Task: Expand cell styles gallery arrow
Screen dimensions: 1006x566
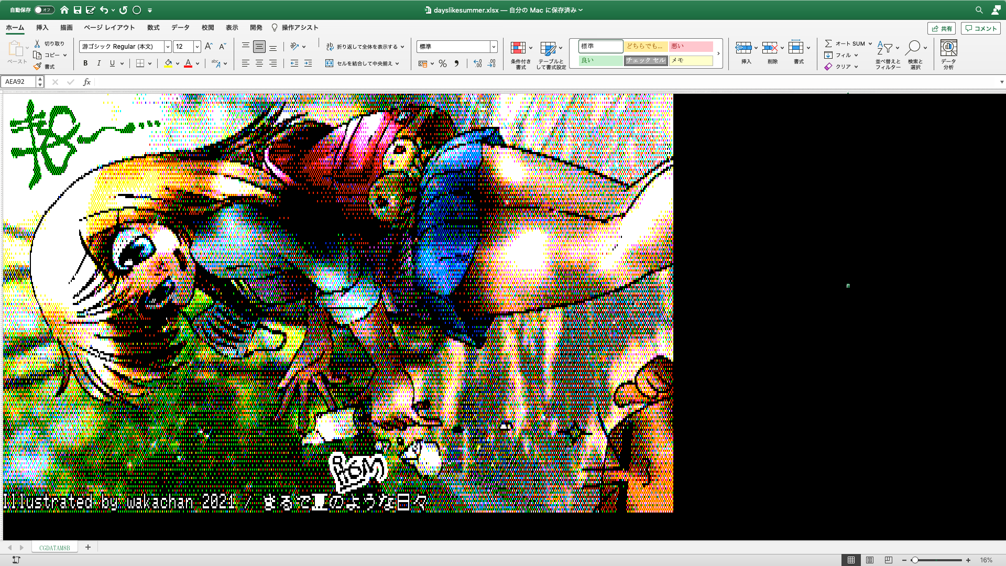Action: coord(718,53)
